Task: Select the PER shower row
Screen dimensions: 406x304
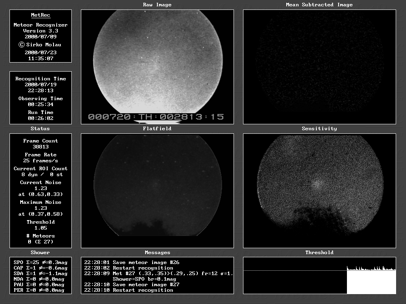Action: coord(39,290)
